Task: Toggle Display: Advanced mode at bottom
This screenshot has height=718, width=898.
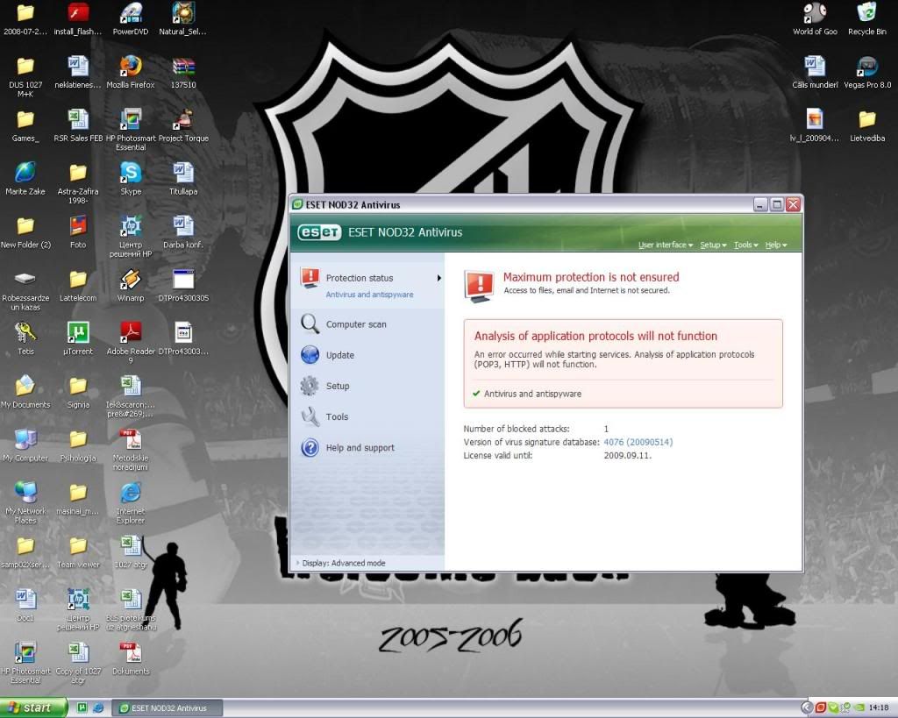Action: [x=343, y=563]
